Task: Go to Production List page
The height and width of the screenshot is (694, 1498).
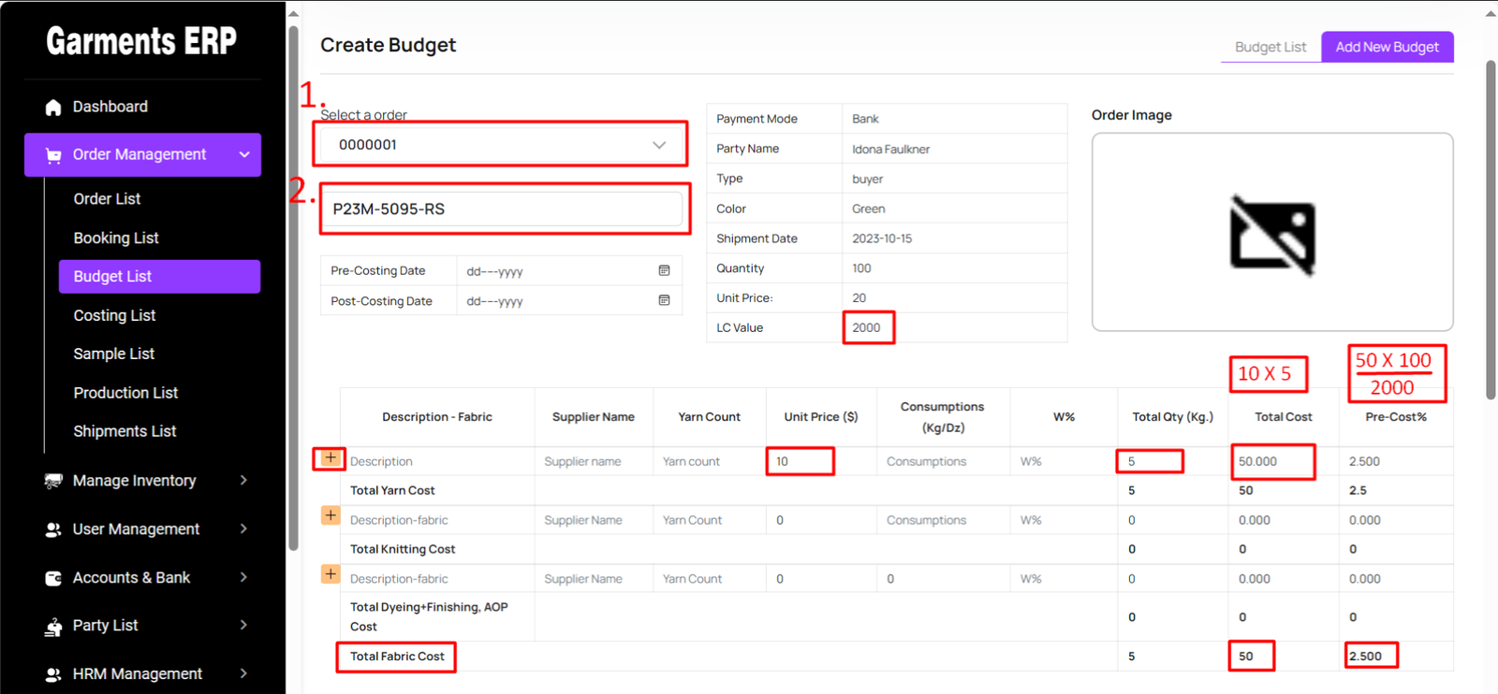Action: pyautogui.click(x=125, y=393)
